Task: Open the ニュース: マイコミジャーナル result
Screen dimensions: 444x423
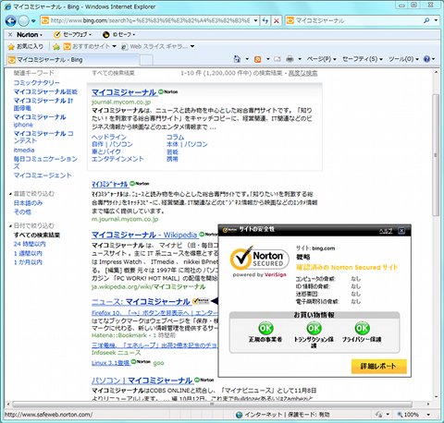Action: pos(141,302)
